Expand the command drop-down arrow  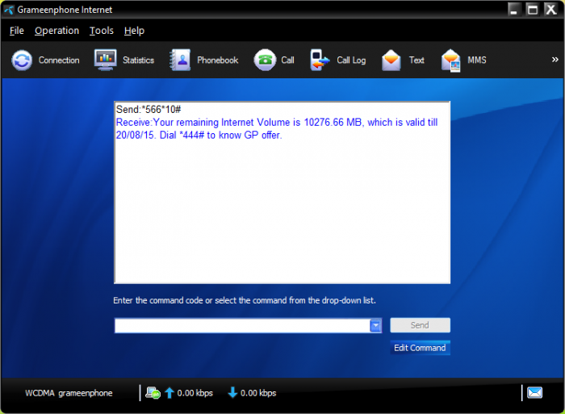tap(375, 326)
